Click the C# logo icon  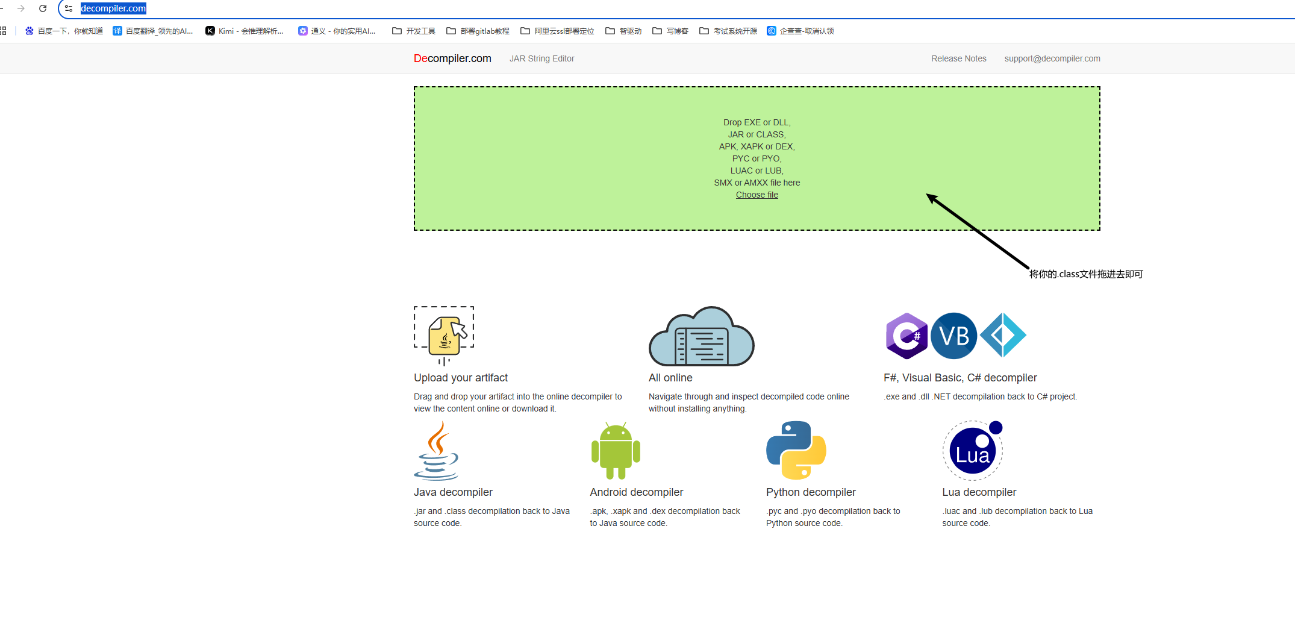906,336
